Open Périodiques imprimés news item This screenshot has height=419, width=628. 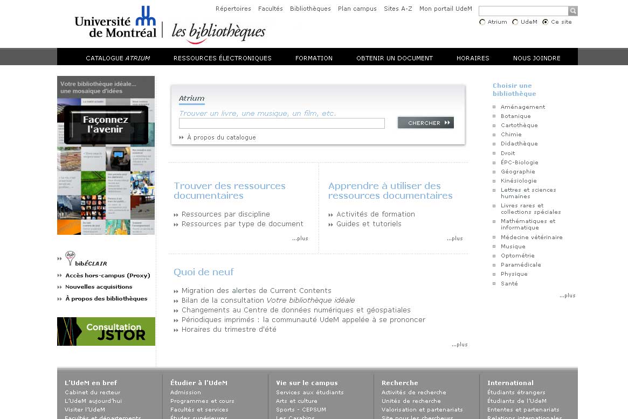point(303,319)
